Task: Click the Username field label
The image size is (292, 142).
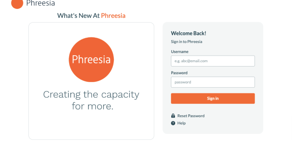Action: click(x=180, y=52)
